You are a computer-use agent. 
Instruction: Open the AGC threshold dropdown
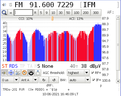point(78,73)
